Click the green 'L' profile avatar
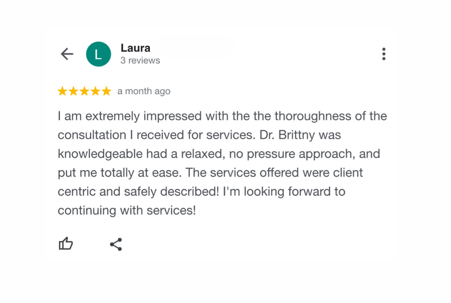This screenshot has height=303, width=451. click(x=99, y=54)
